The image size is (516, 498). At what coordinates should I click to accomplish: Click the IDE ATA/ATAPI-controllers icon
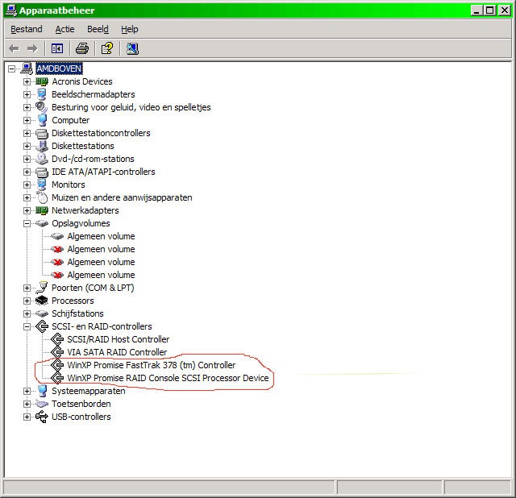click(x=42, y=172)
